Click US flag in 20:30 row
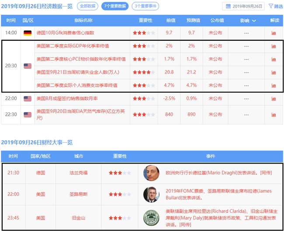 tap(28, 66)
